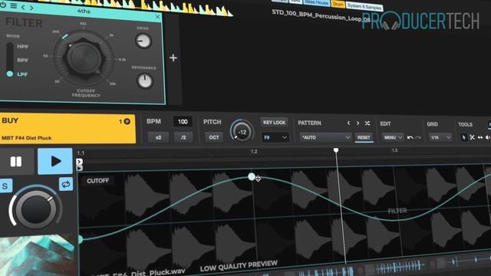Click the automation curve peak node
The height and width of the screenshot is (276, 491).
coord(252,177)
